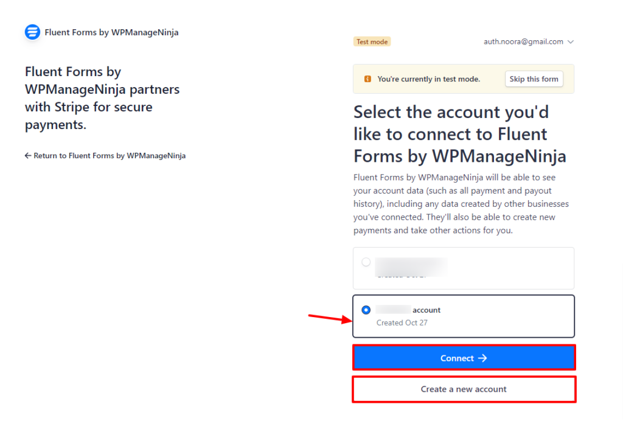The height and width of the screenshot is (429, 623).
Task: Follow the Return to Fluent Forms by WPManageNinja link
Action: coord(105,156)
